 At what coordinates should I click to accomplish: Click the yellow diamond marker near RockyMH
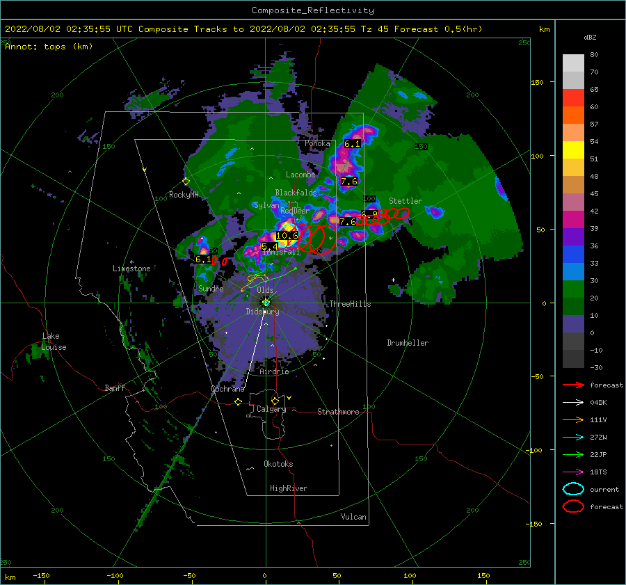click(x=186, y=182)
